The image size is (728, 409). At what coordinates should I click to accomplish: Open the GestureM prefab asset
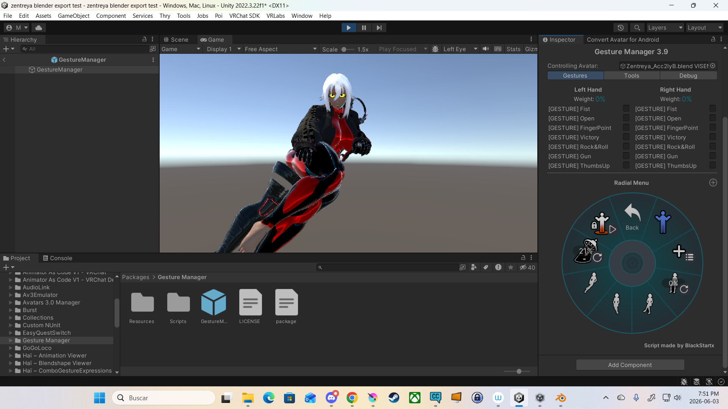214,307
